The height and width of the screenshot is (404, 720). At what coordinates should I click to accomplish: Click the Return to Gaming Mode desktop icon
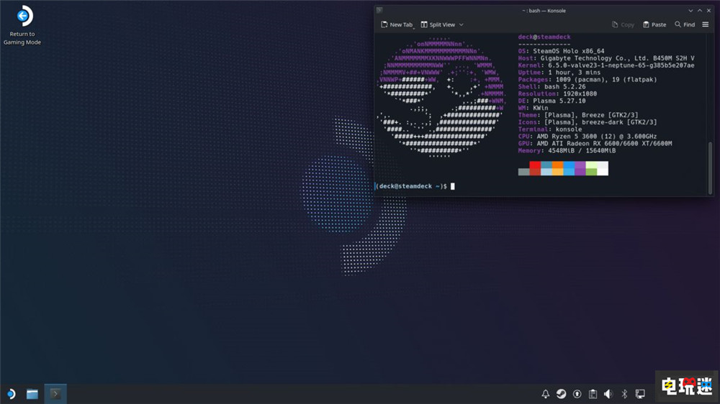(x=22, y=25)
